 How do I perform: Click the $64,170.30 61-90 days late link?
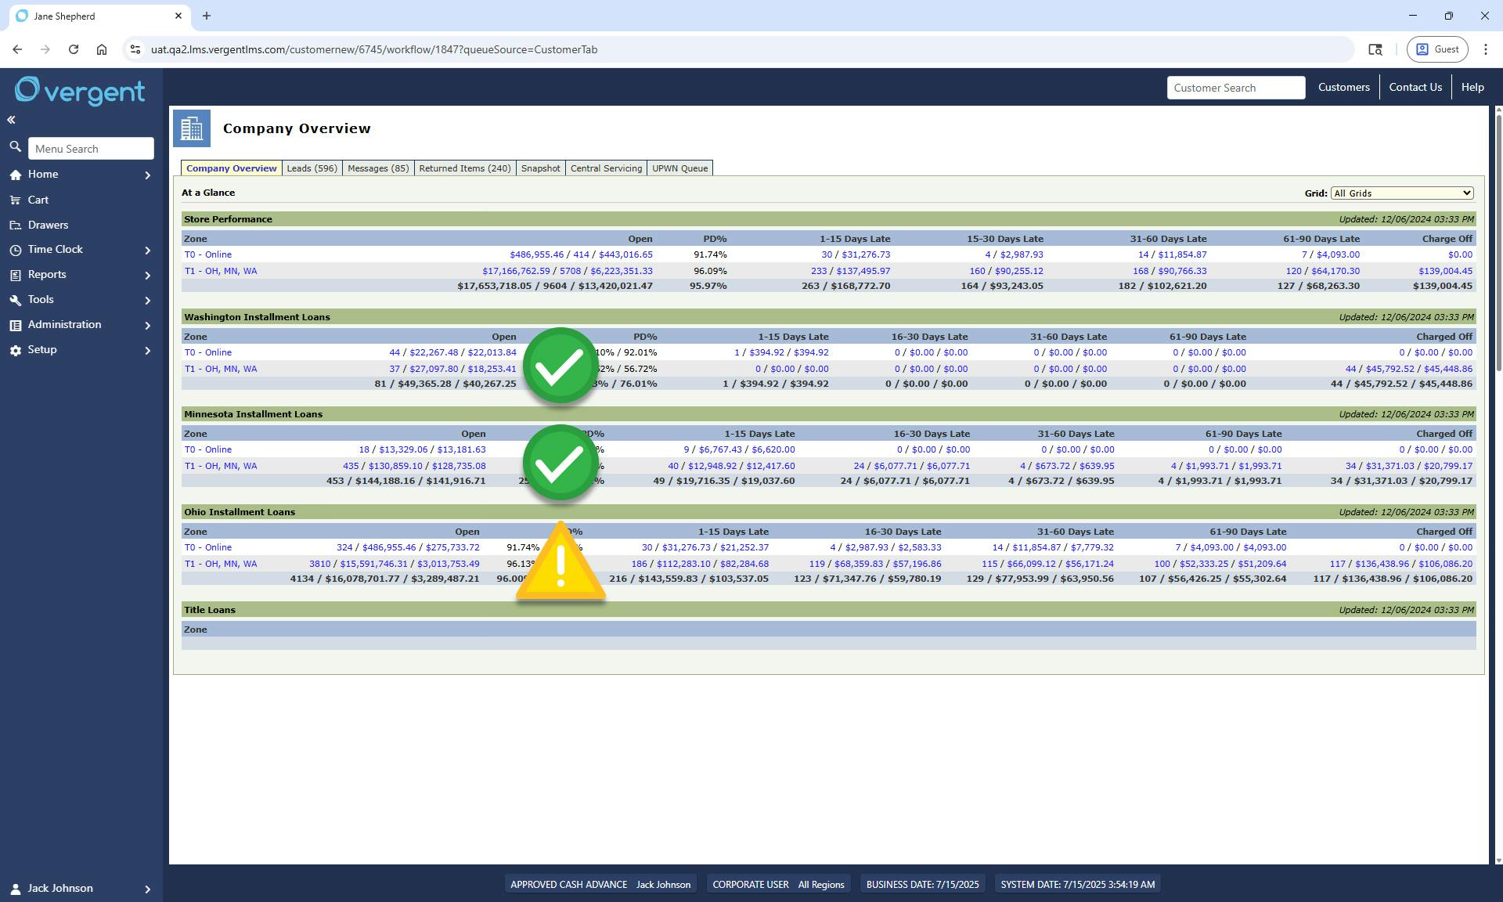1335,271
